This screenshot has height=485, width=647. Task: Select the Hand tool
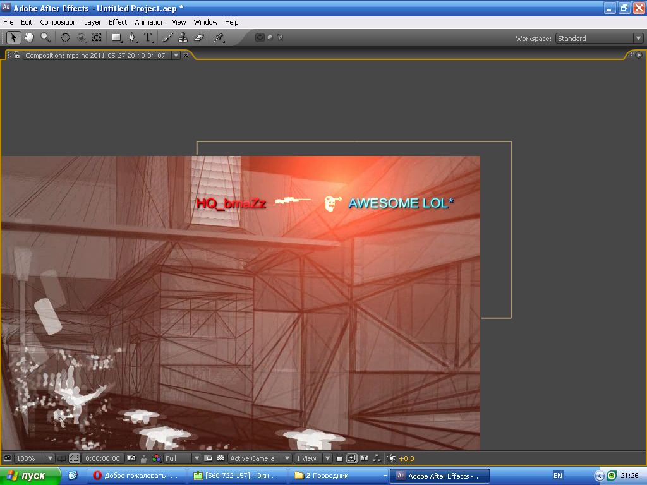[x=29, y=37]
